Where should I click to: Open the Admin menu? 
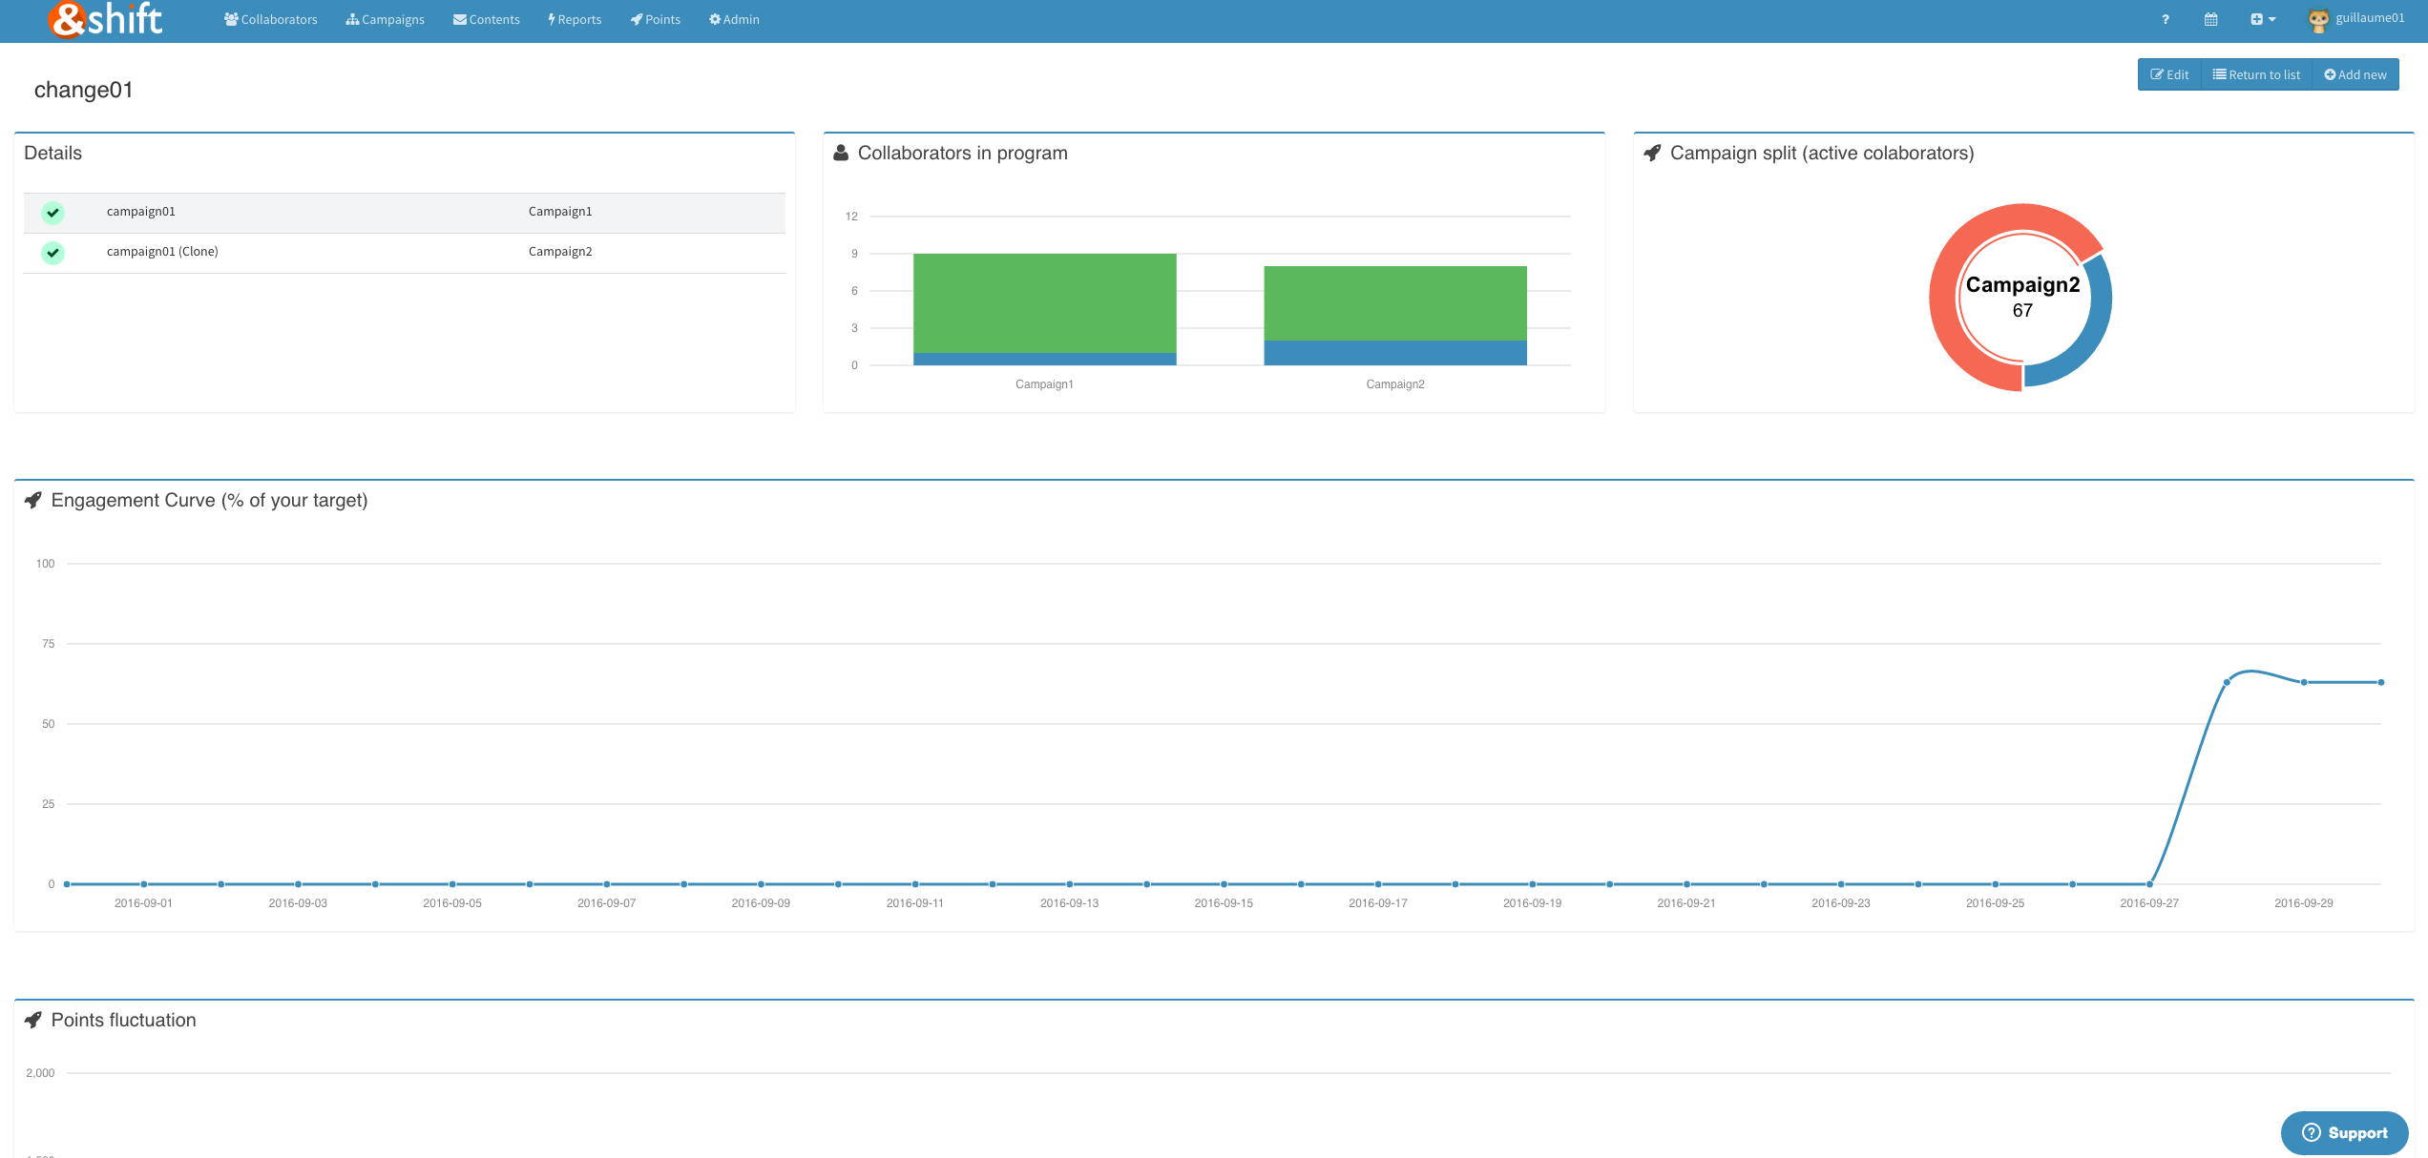[734, 19]
